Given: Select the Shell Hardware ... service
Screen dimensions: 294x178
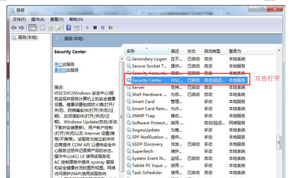Looking at the screenshot, I should point(149,94).
